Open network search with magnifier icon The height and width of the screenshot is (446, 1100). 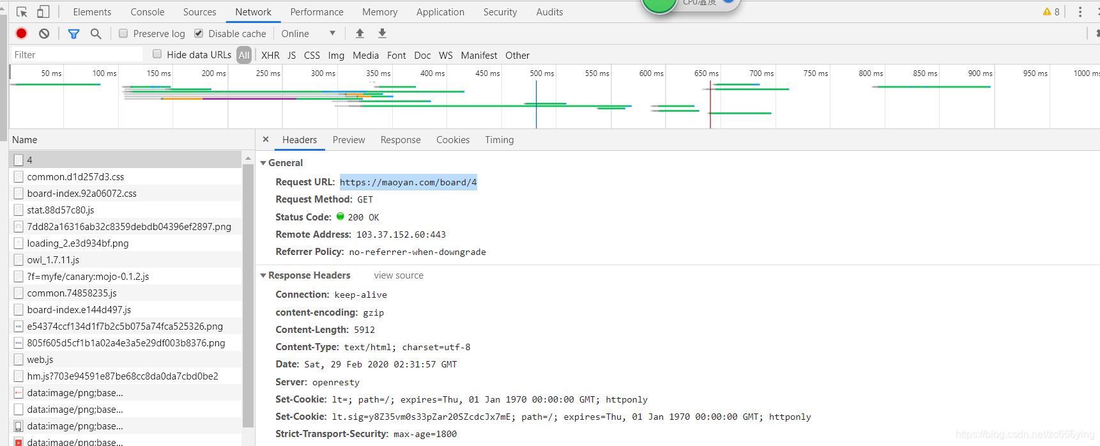pos(96,33)
